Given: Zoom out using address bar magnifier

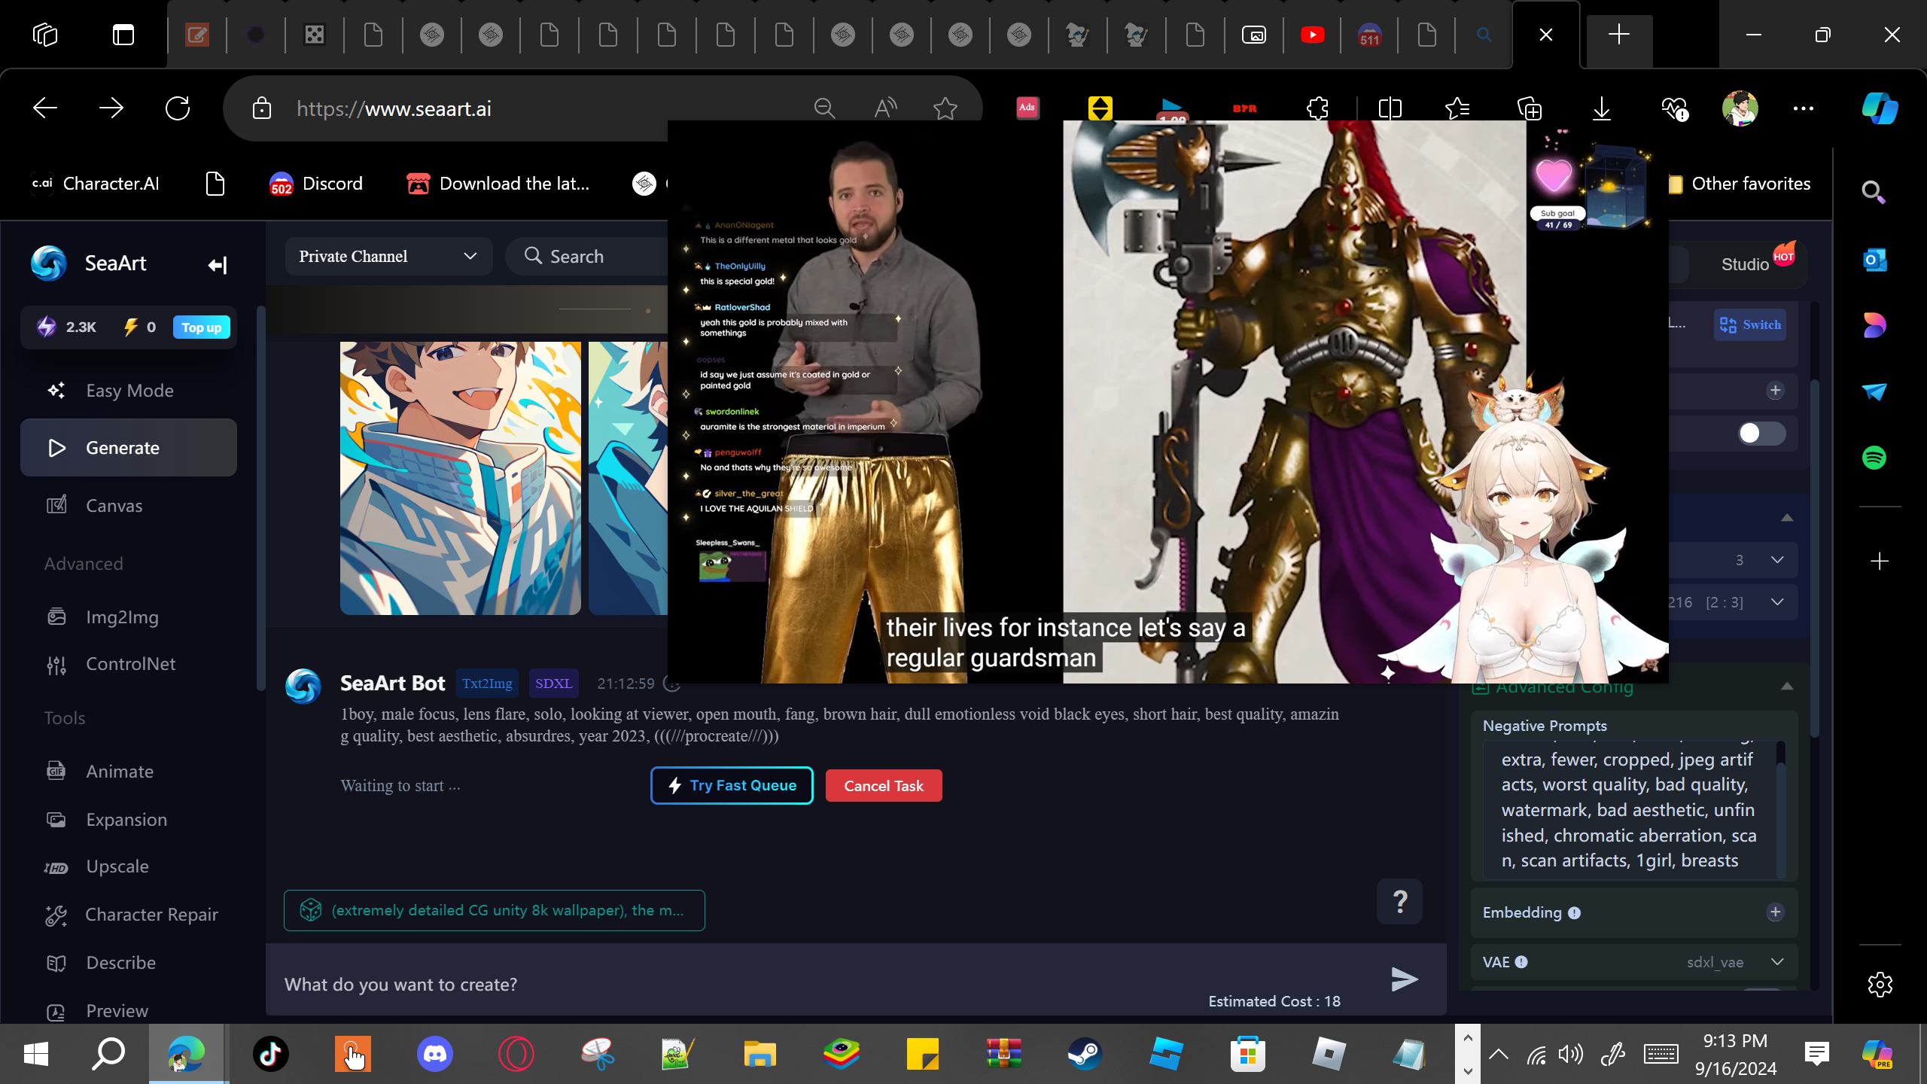Looking at the screenshot, I should pos(825,108).
